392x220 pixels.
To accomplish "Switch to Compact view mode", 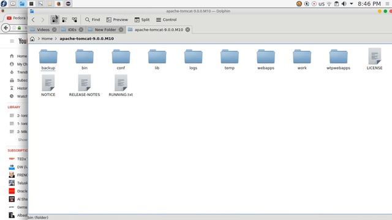I will tap(64, 20).
